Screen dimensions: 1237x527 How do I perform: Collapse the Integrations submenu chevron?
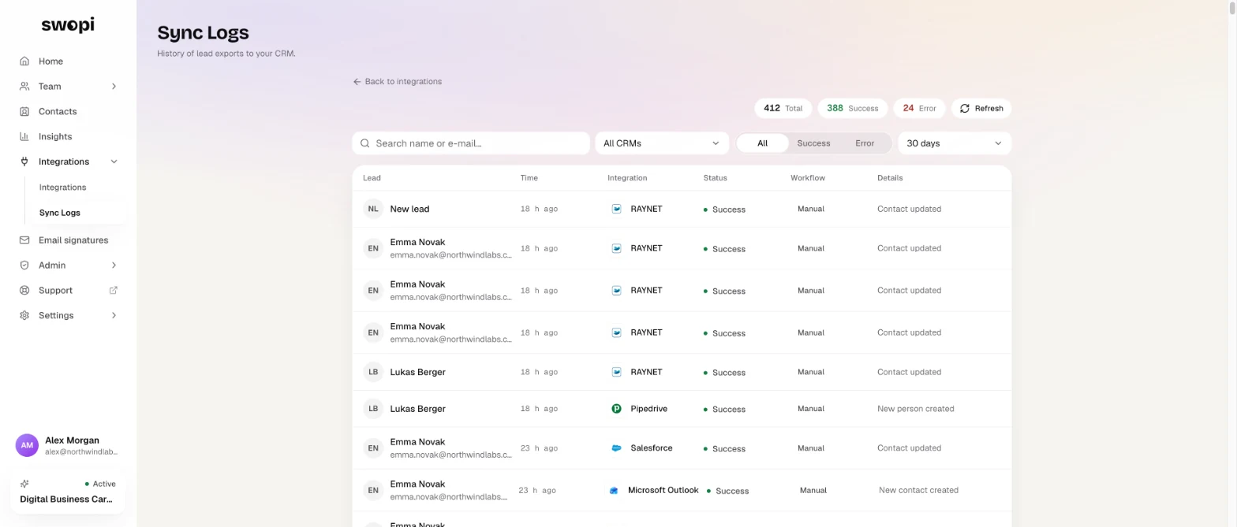point(114,162)
